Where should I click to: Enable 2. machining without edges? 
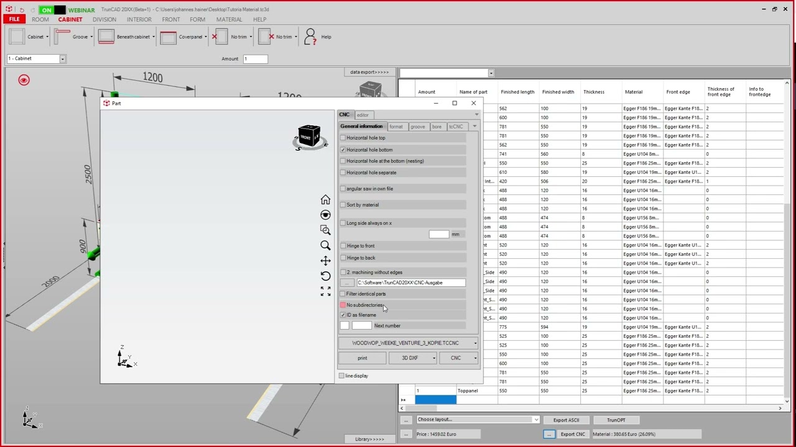coord(343,272)
